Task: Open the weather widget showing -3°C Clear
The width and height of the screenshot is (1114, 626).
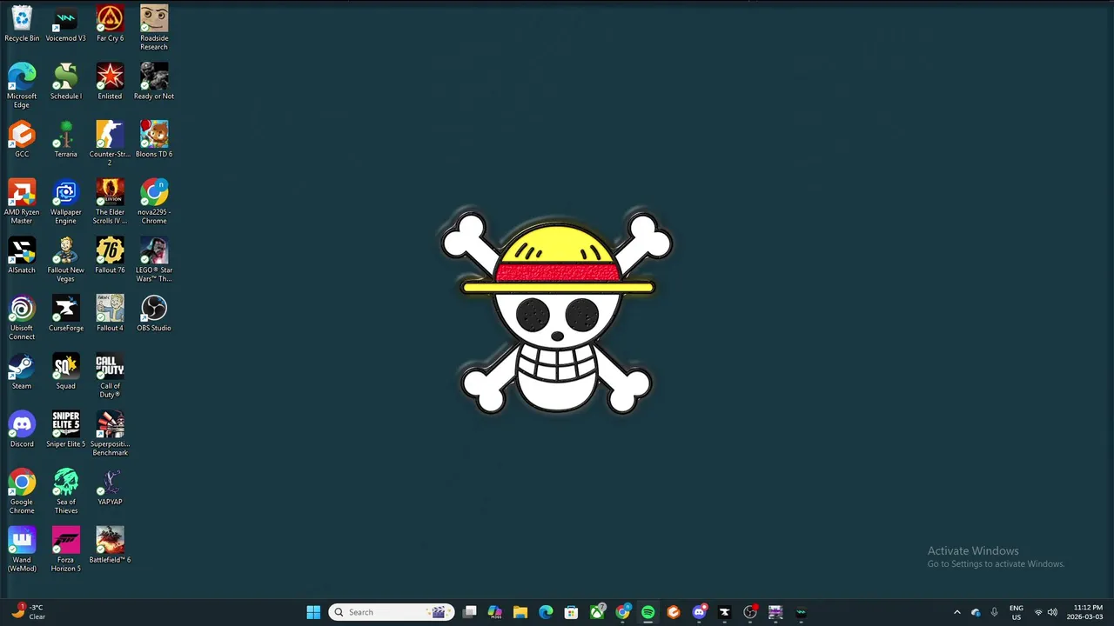Action: pos(29,611)
